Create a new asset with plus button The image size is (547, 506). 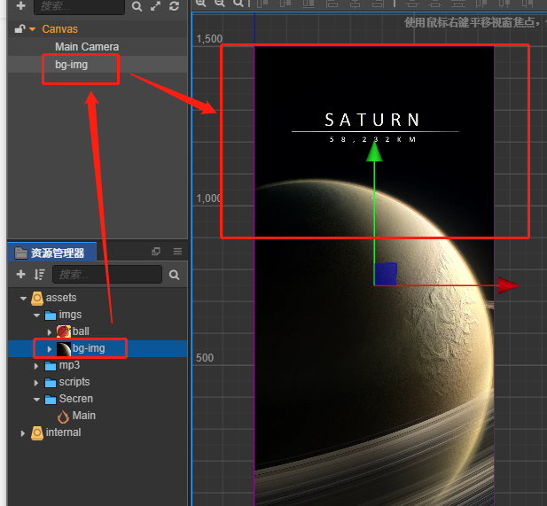click(x=21, y=275)
